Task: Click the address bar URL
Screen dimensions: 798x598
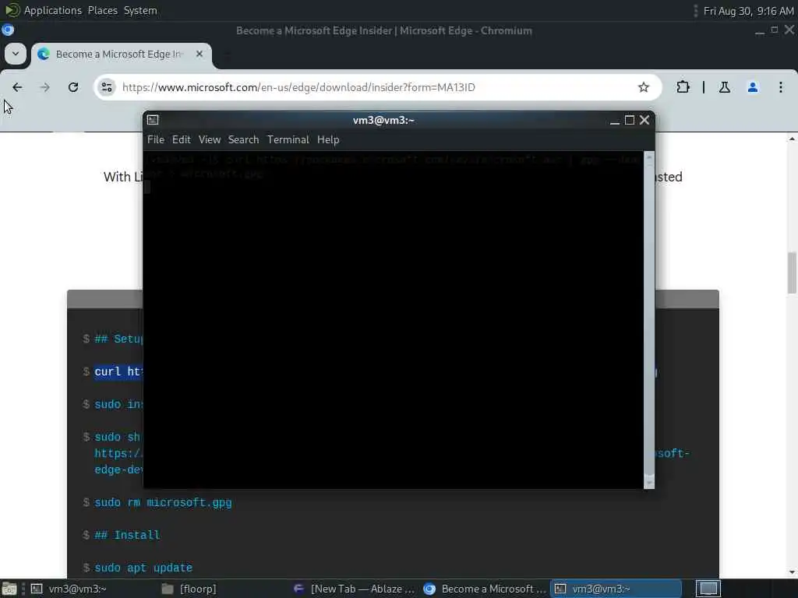Action: click(298, 87)
